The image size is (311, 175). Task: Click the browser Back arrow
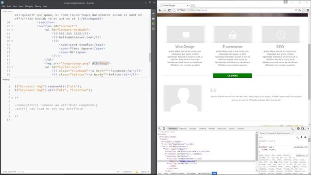[x=160, y=10]
